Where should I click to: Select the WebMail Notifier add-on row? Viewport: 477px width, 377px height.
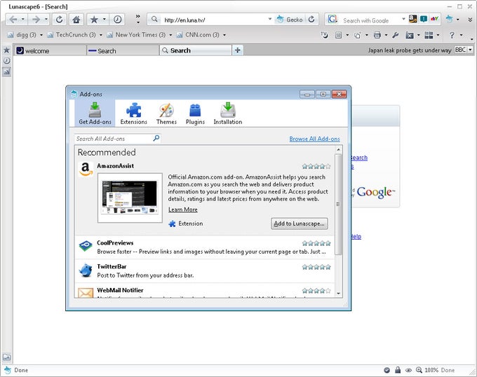click(x=204, y=291)
